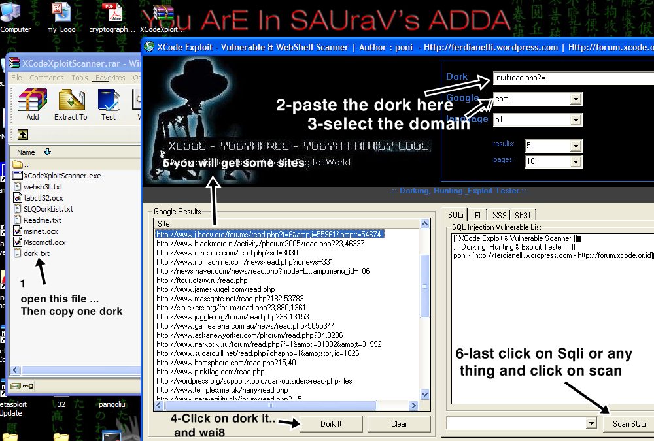Viewport: 654px width, 441px height.
Task: Click the Test icon in WinRAR toolbar
Action: pyautogui.click(x=109, y=105)
